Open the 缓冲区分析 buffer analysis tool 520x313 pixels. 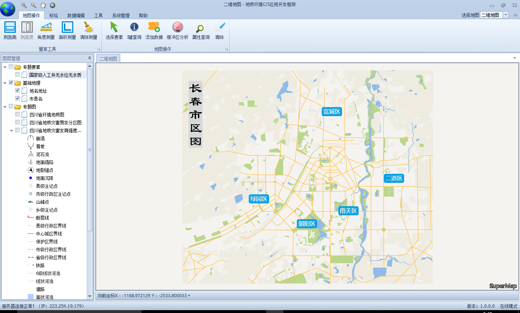(177, 31)
